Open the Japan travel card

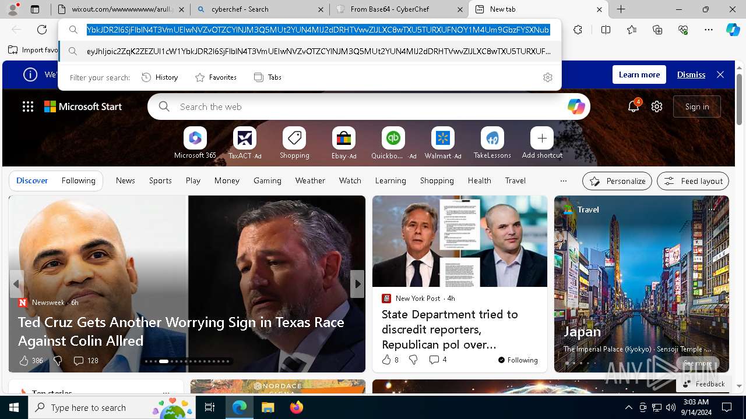pos(642,284)
